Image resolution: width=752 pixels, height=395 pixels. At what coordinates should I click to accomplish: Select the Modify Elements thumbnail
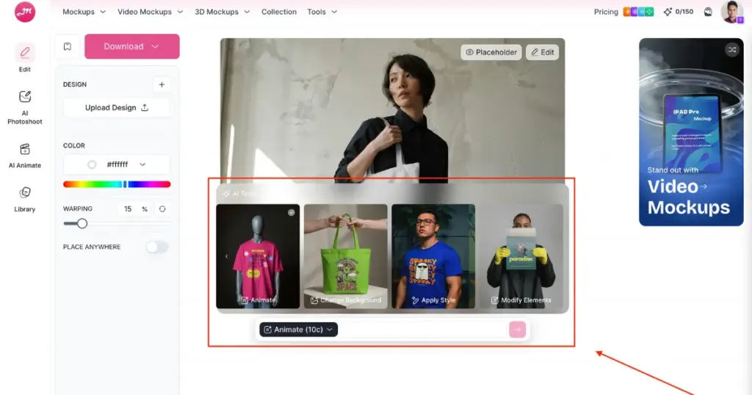tap(521, 256)
